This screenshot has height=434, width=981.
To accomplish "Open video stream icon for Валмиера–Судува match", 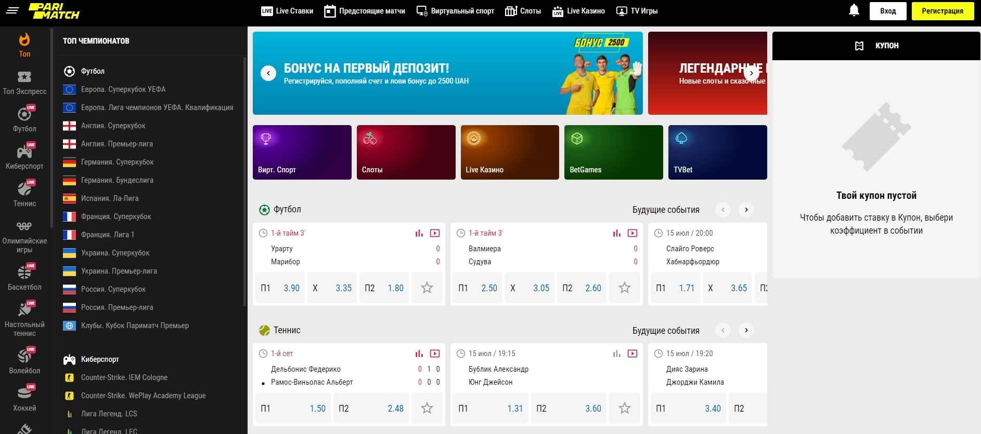I will pos(633,233).
